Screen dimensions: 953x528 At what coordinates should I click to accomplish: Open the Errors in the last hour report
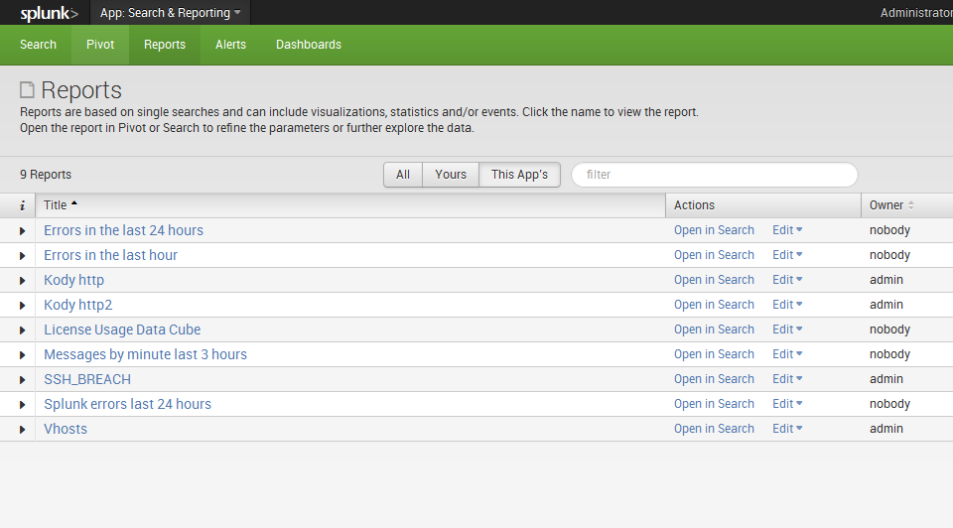coord(111,255)
